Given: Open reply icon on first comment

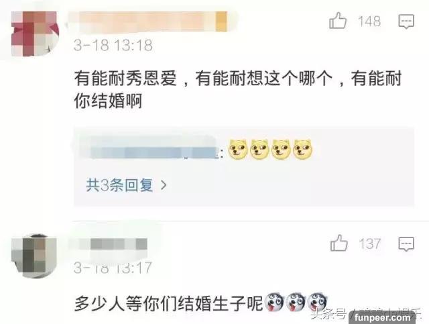Looking at the screenshot, I should pyautogui.click(x=406, y=21).
